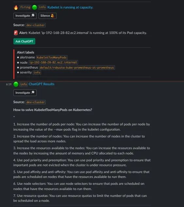Image resolution: width=184 pixels, height=207 pixels.
Task: Click the firing status tag
Action: click(25, 7)
